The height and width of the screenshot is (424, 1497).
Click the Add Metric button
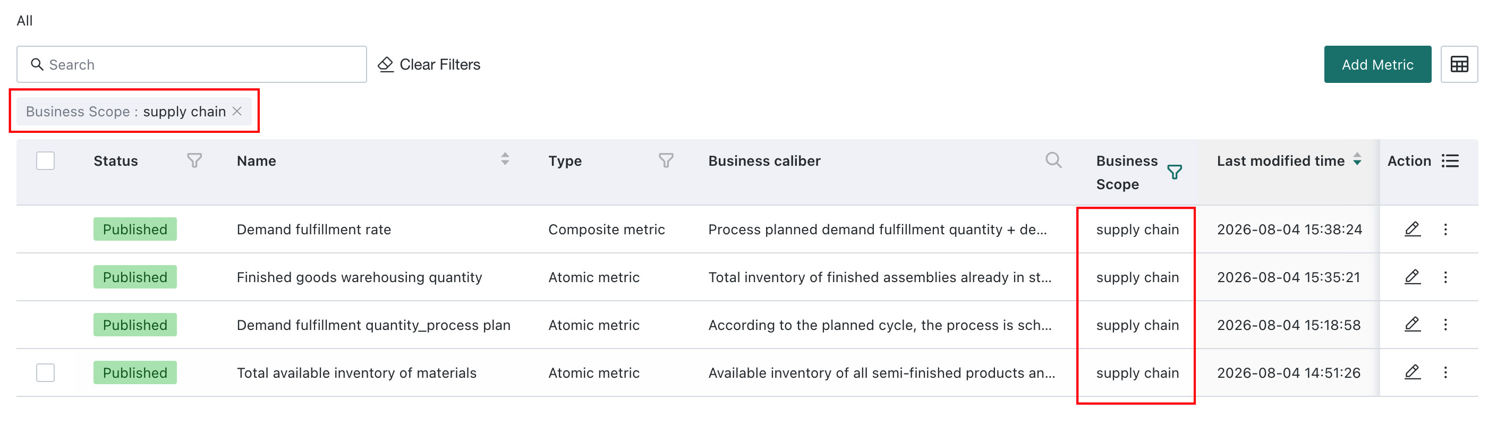point(1377,64)
